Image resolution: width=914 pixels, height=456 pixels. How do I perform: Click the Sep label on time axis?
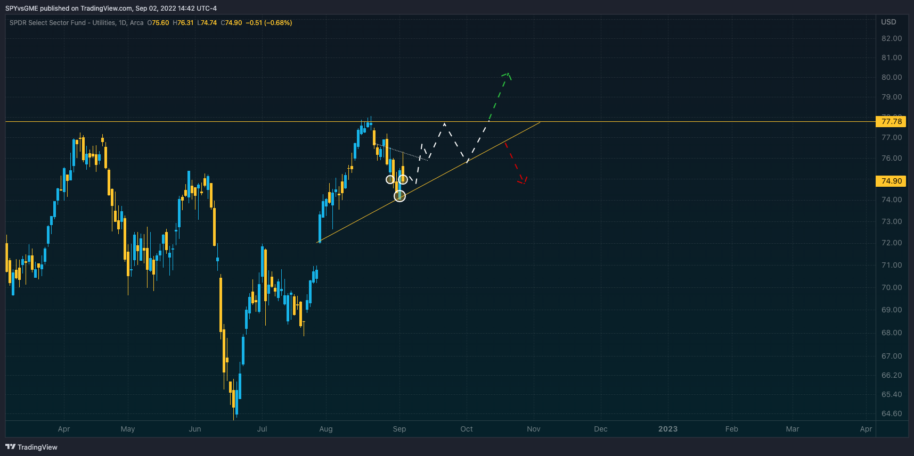399,429
